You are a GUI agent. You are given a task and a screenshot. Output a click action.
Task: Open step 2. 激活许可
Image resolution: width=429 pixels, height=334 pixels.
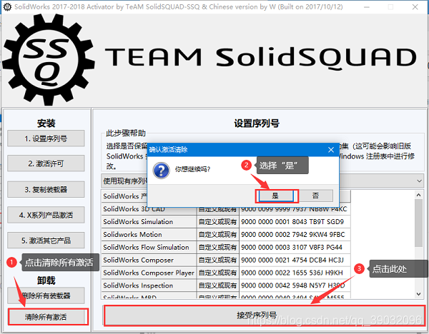(x=46, y=163)
